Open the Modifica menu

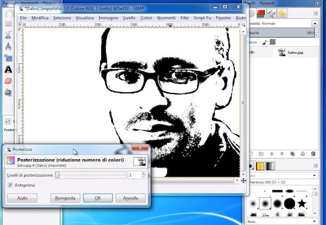point(40,18)
